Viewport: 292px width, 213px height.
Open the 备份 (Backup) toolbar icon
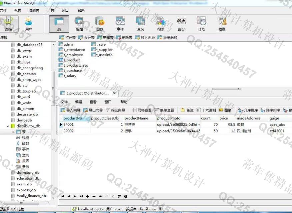181,23
